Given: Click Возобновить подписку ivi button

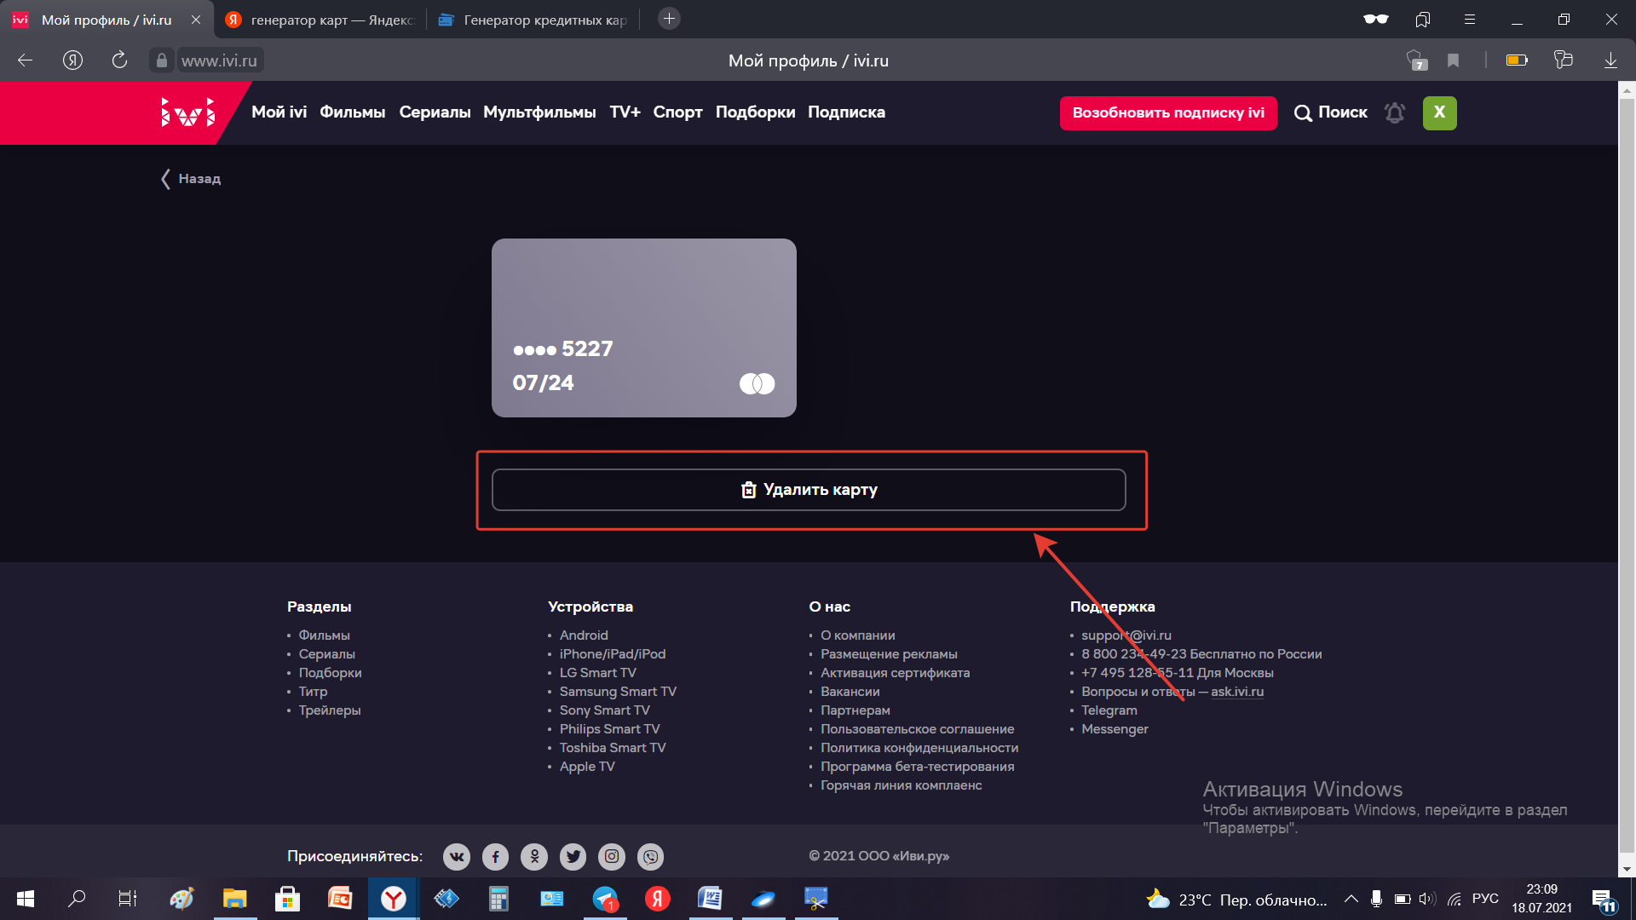Looking at the screenshot, I should coord(1167,112).
